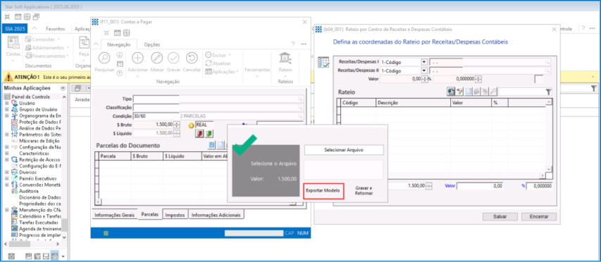Open the Receitas/Despesas I dropdown

pos(424,62)
